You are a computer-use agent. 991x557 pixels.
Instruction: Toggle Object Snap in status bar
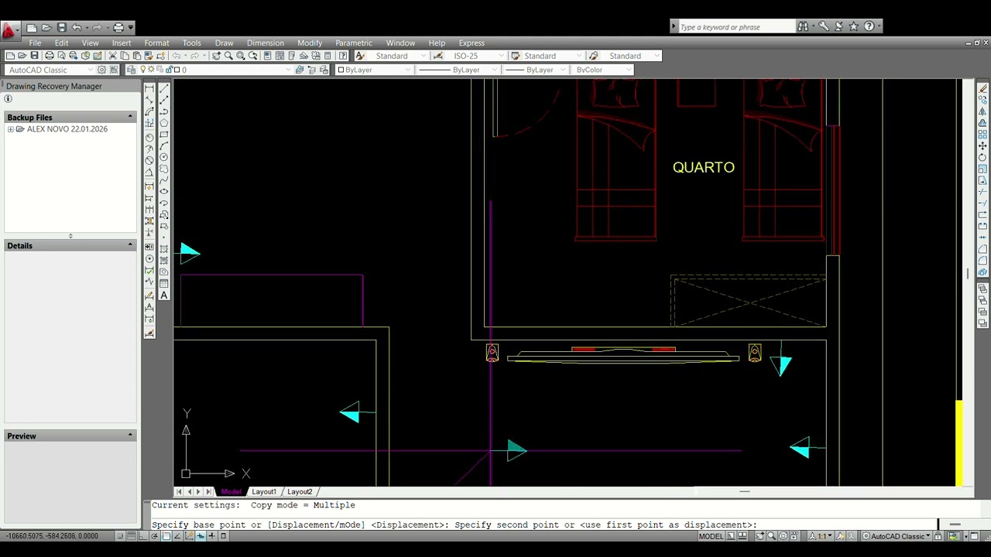click(x=166, y=536)
